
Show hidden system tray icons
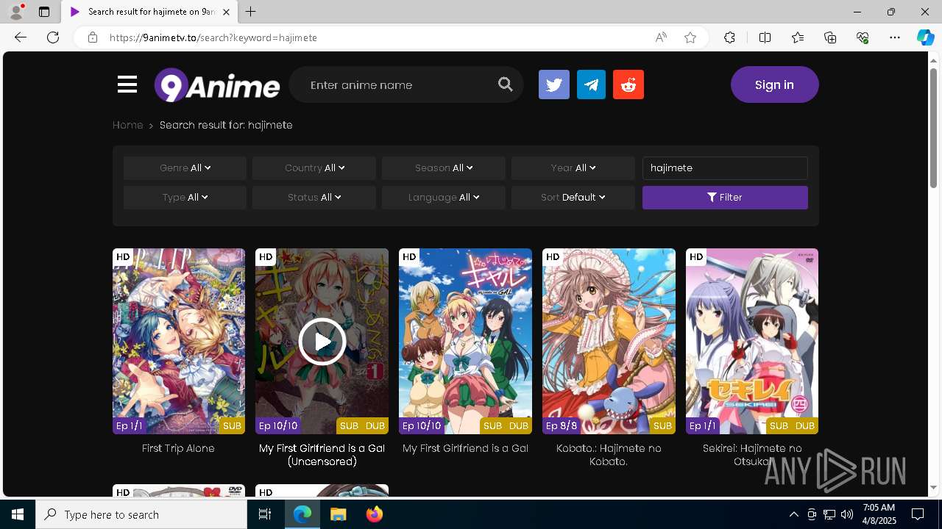[794, 514]
